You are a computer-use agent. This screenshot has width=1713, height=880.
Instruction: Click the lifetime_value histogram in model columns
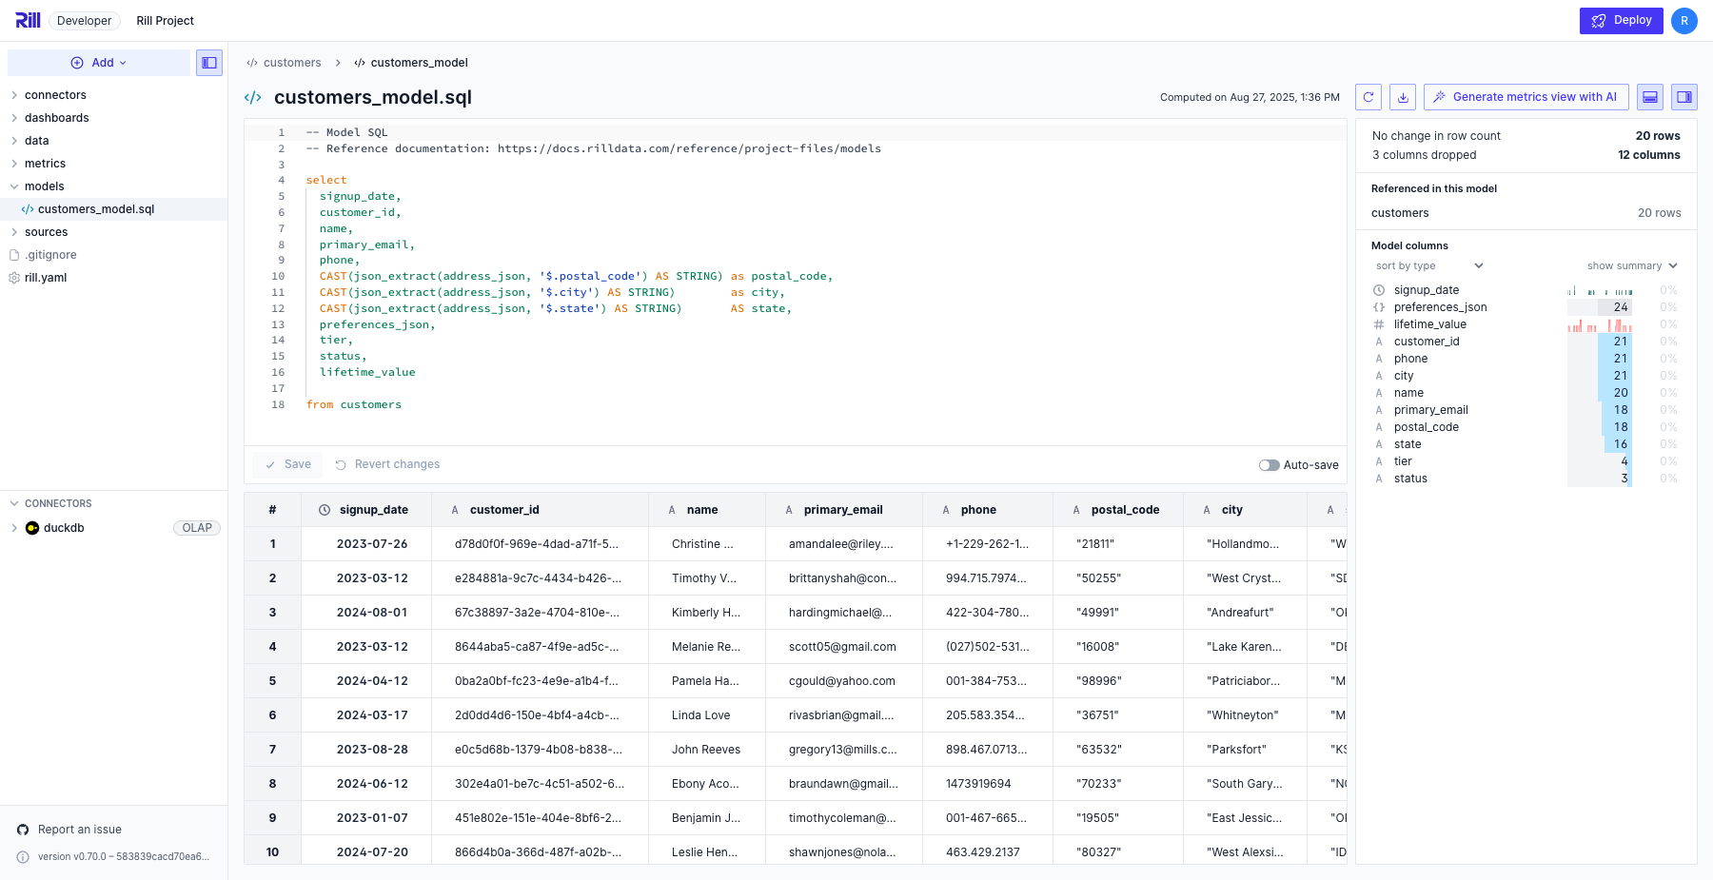pos(1599,325)
